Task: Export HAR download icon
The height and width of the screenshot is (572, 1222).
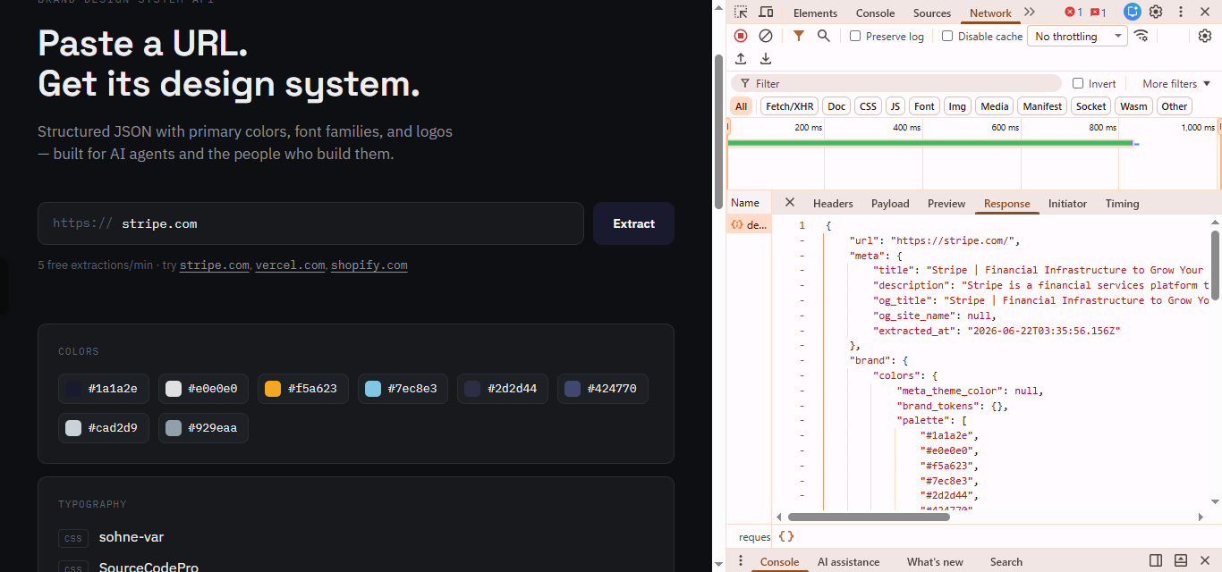Action: 766,59
